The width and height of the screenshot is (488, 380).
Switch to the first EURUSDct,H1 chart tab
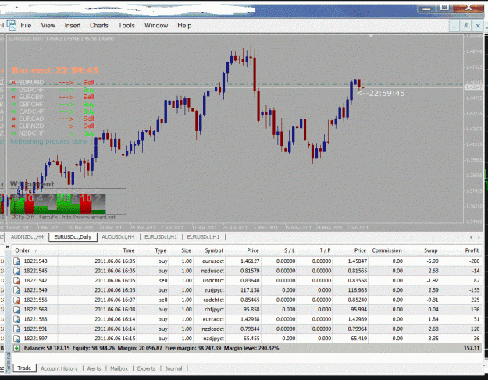point(161,237)
